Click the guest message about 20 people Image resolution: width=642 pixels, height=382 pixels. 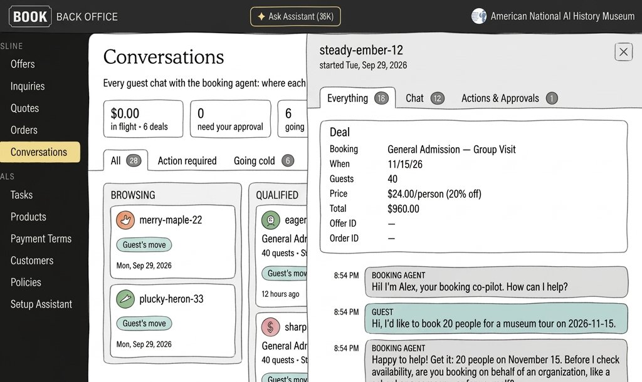click(x=497, y=319)
